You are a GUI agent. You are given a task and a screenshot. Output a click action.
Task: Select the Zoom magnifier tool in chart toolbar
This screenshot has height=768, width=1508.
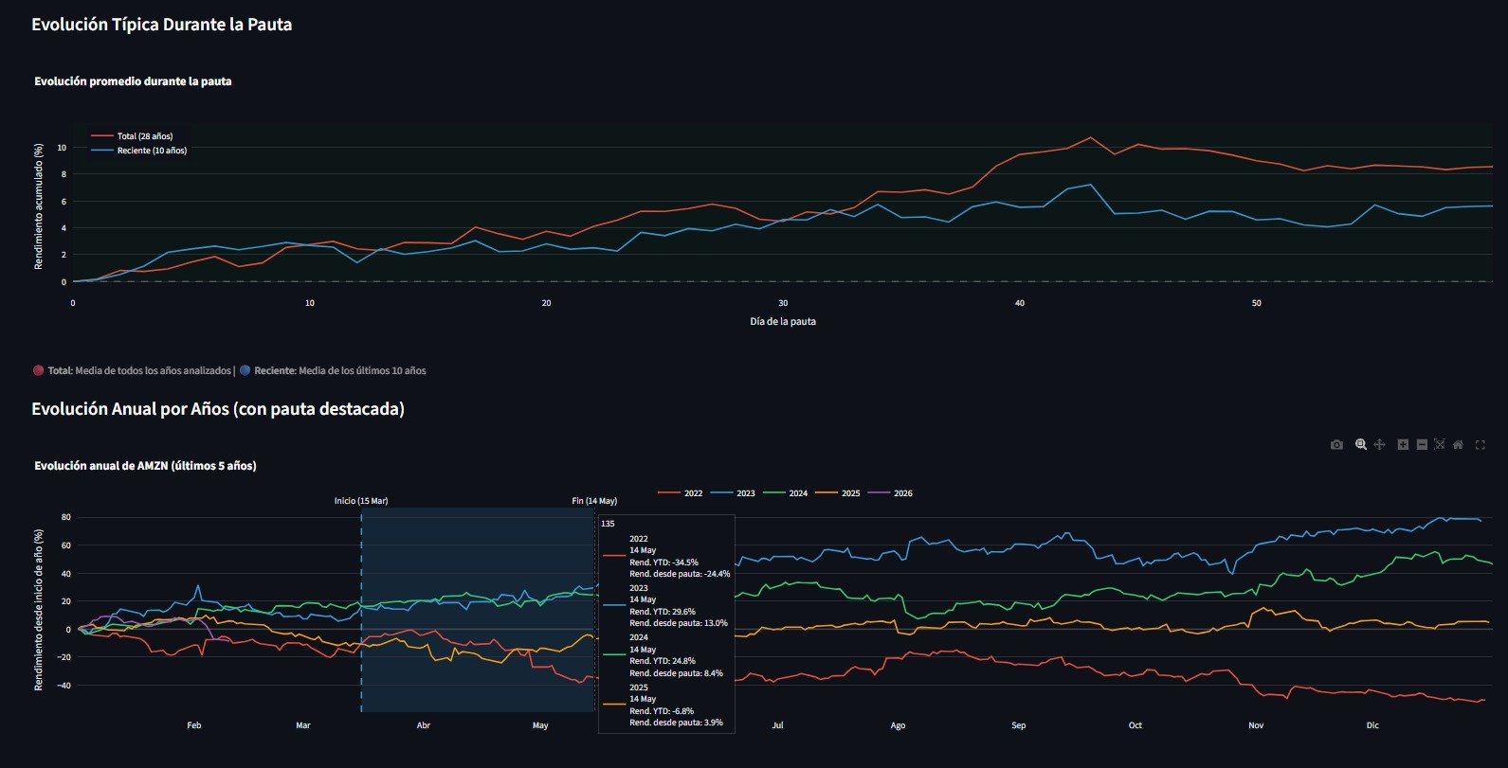(x=1361, y=445)
